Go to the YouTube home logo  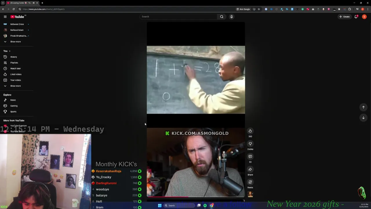pyautogui.click(x=17, y=17)
